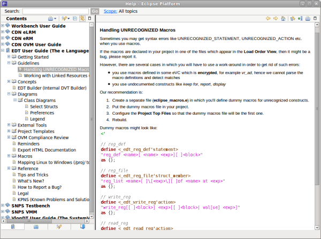Click the Collapse All icon in Contents toolbar
This screenshot has height=239, width=321.
75,19
